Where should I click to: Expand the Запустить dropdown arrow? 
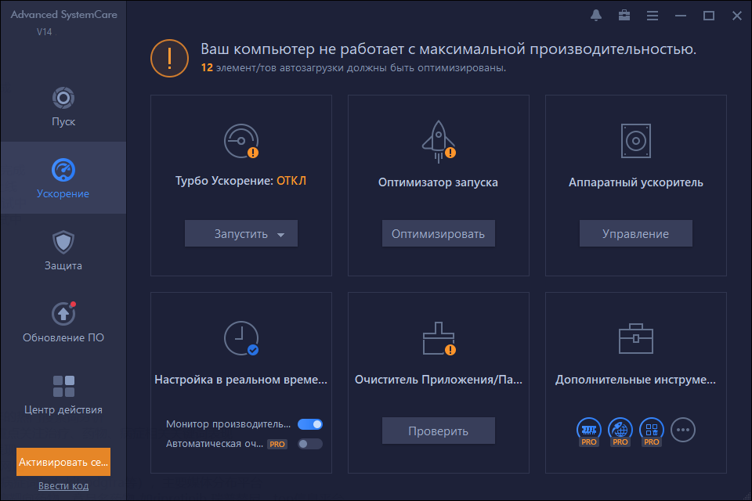(281, 234)
